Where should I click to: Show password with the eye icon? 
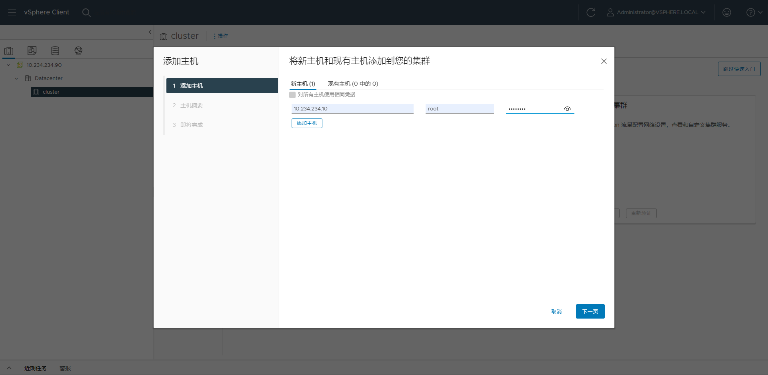click(567, 109)
